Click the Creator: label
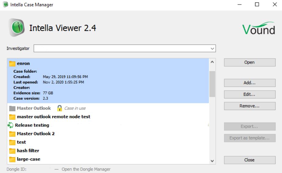This screenshot has height=173, width=282. click(x=22, y=88)
